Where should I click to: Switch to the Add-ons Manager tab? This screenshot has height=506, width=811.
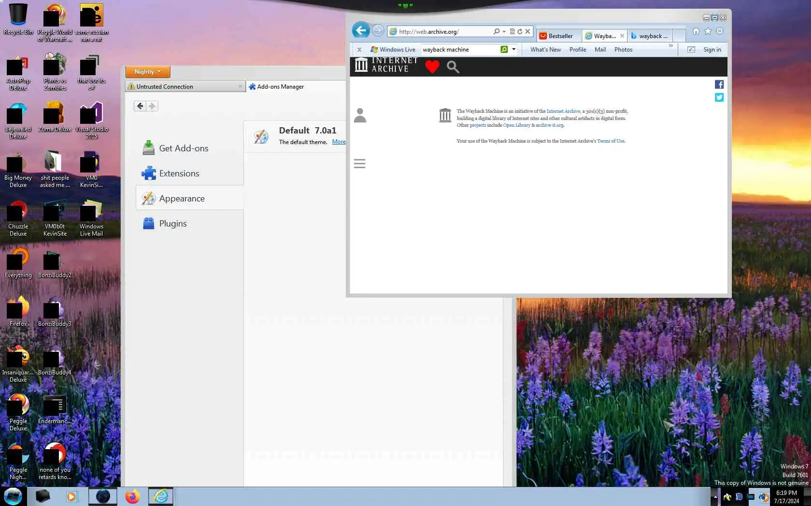click(x=295, y=86)
